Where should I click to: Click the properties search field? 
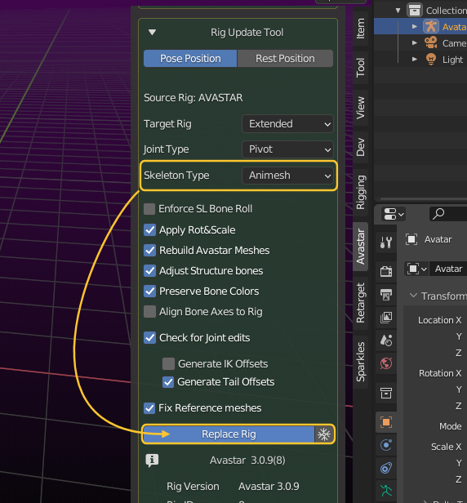coord(448,214)
